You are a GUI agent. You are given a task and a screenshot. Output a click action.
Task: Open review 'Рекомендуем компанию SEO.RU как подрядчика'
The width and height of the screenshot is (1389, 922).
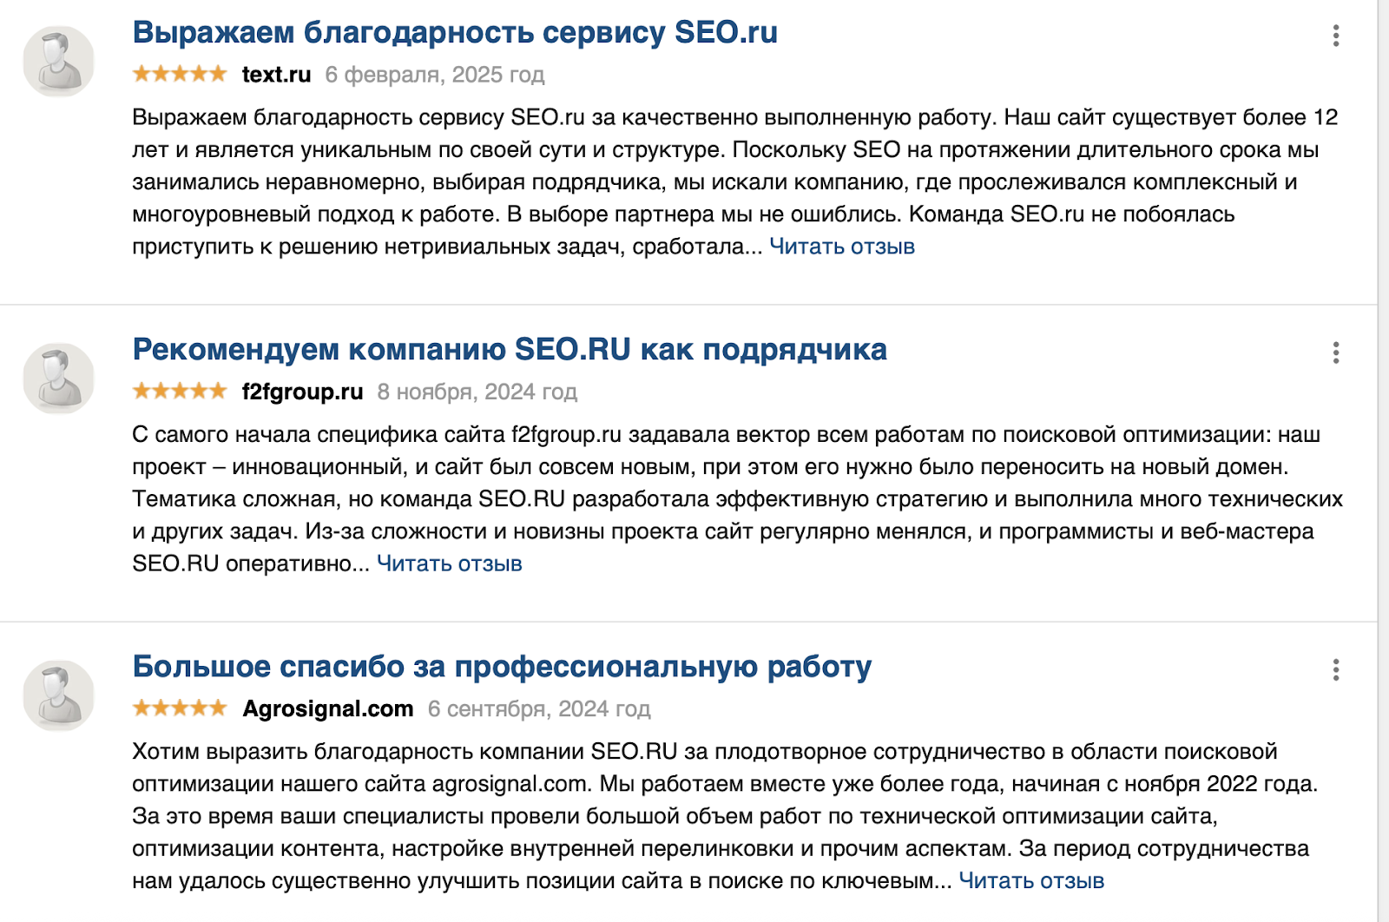pos(510,350)
